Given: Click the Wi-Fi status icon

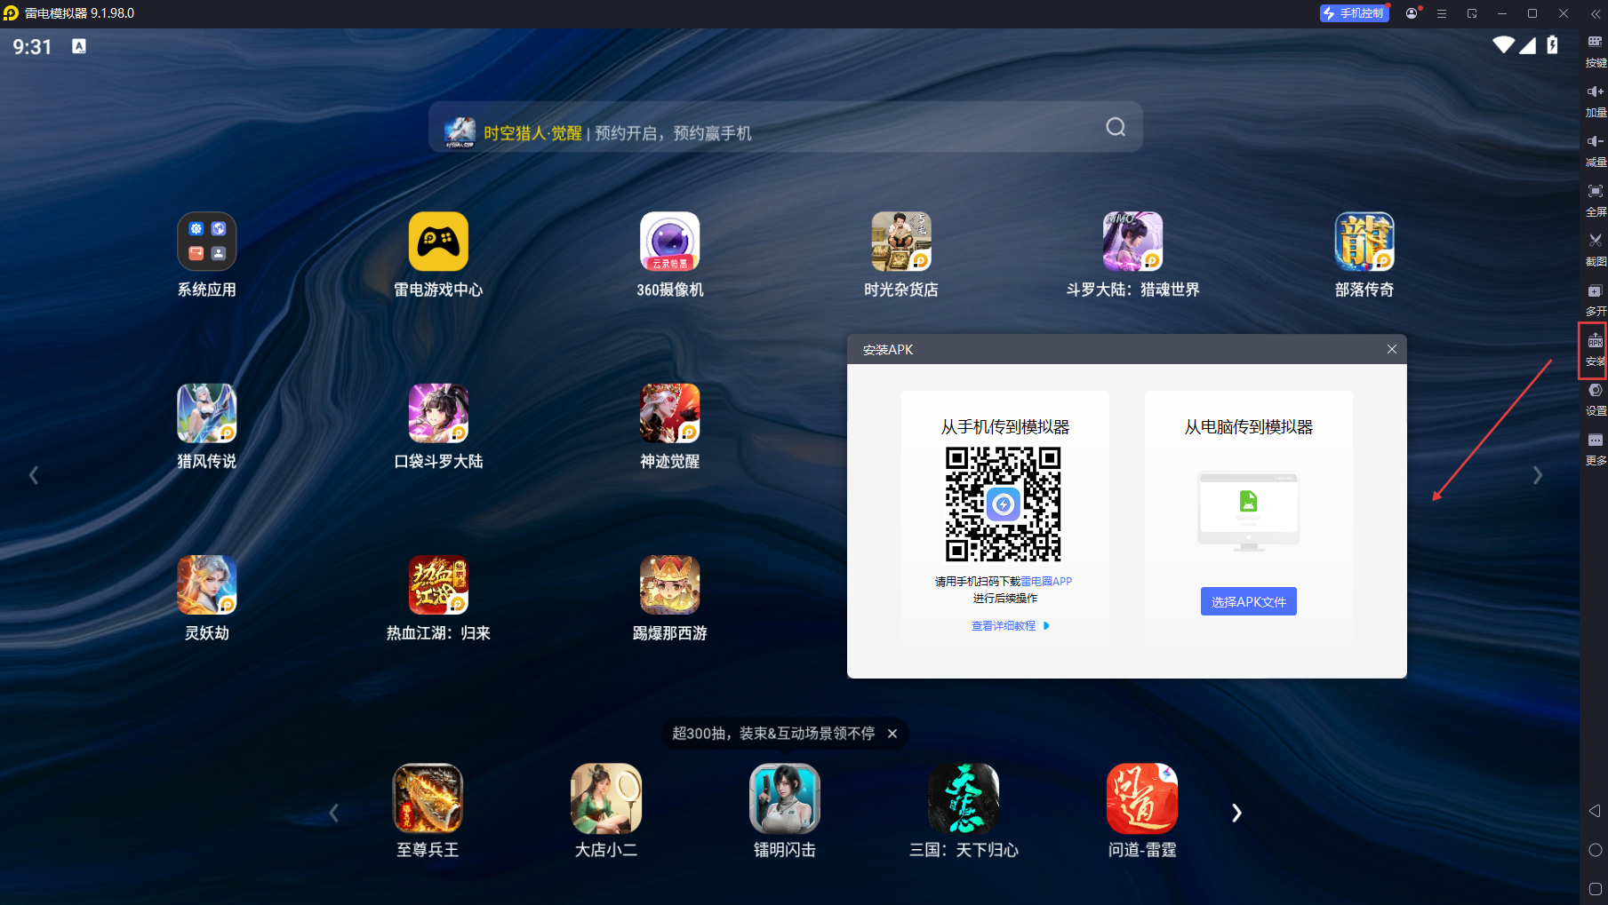Looking at the screenshot, I should point(1503,45).
